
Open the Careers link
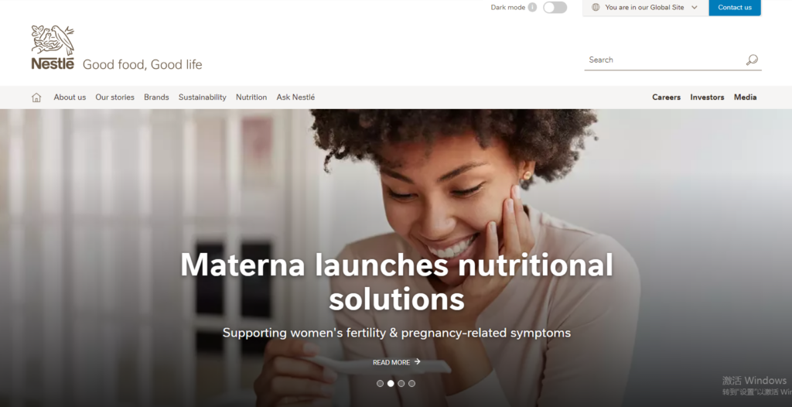click(x=666, y=97)
